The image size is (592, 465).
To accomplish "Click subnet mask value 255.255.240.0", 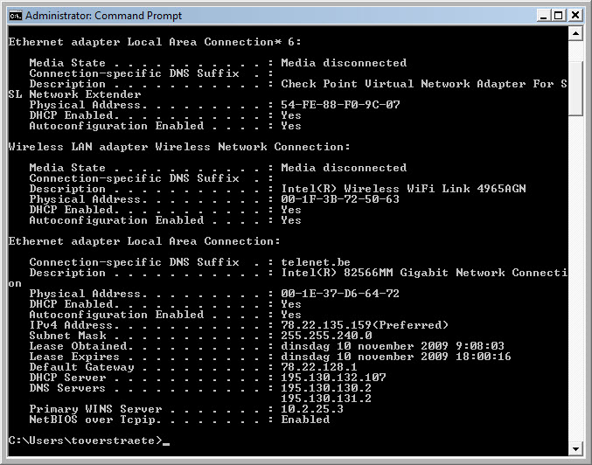I will [x=326, y=336].
